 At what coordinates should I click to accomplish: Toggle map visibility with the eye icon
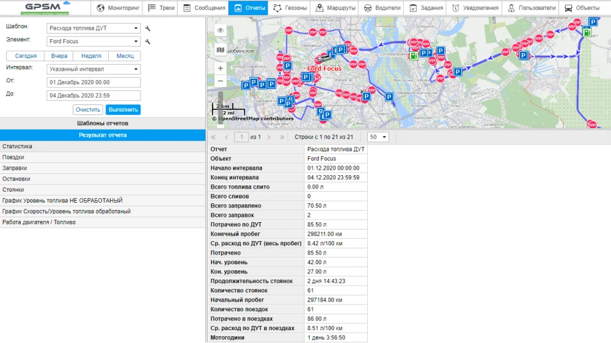click(x=221, y=31)
